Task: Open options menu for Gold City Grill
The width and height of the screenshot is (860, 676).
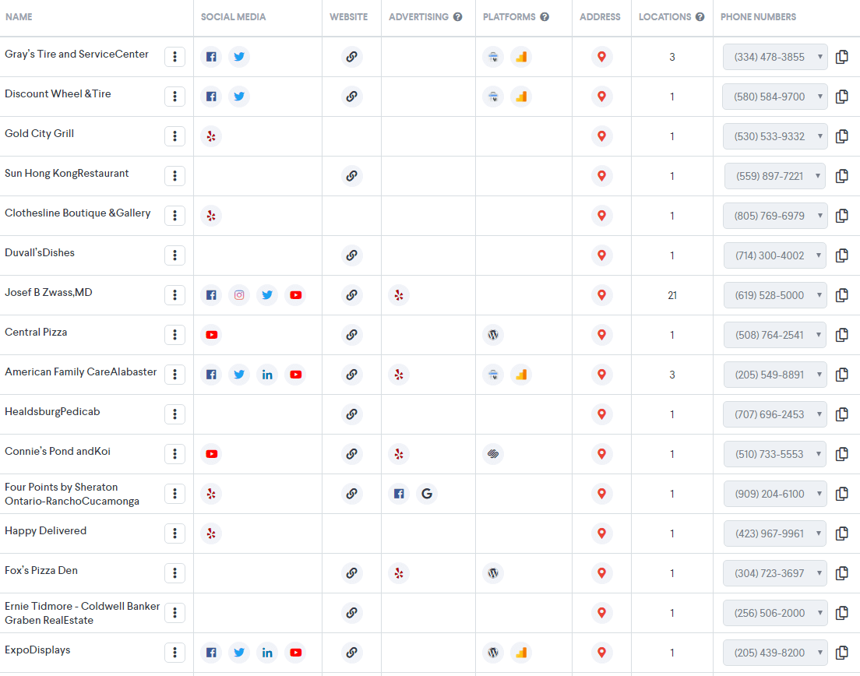Action: click(x=175, y=136)
